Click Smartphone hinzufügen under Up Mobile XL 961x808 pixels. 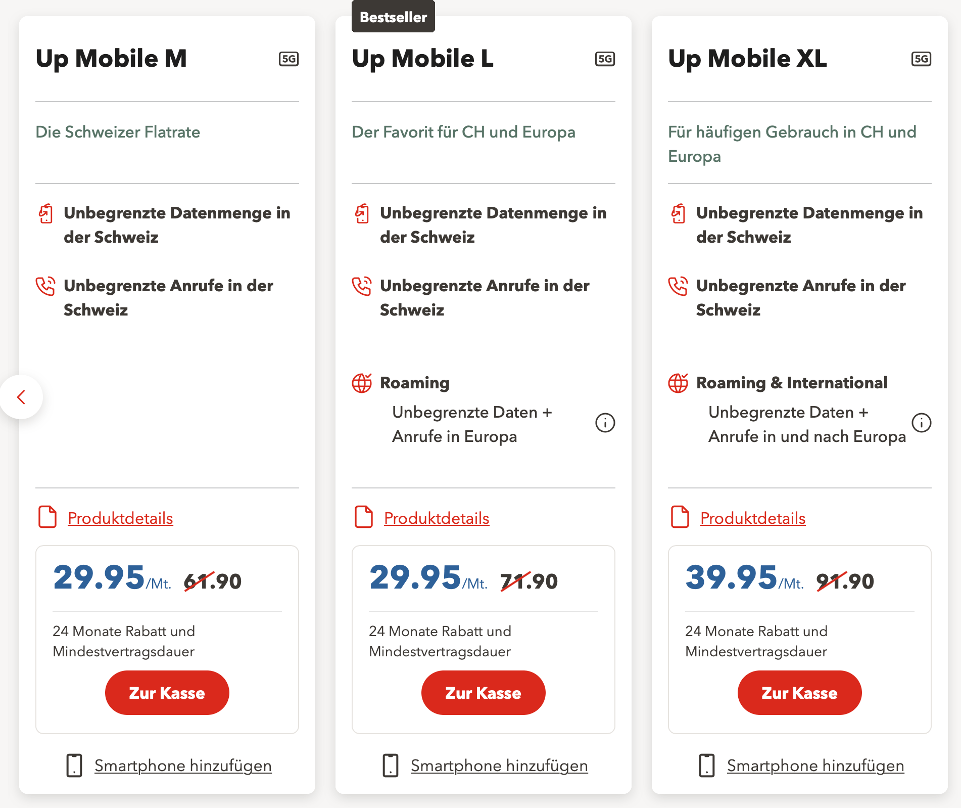pos(815,766)
